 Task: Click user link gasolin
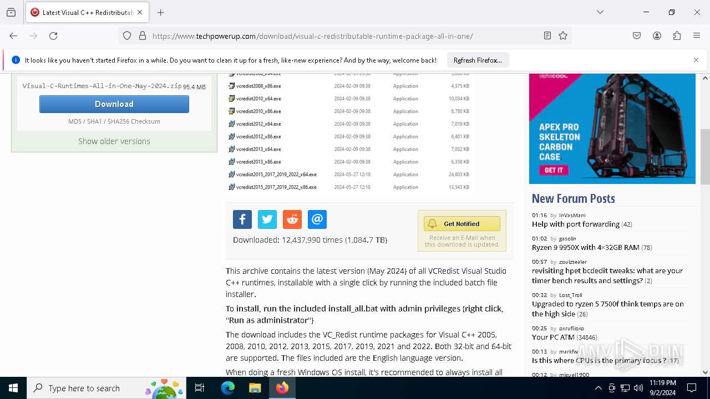[567, 238]
